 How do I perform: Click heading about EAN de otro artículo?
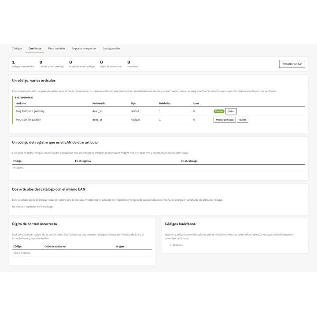click(x=55, y=142)
